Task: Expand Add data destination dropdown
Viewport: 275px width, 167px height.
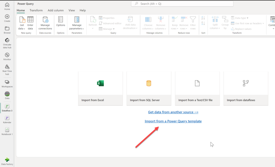Action: tap(136, 28)
